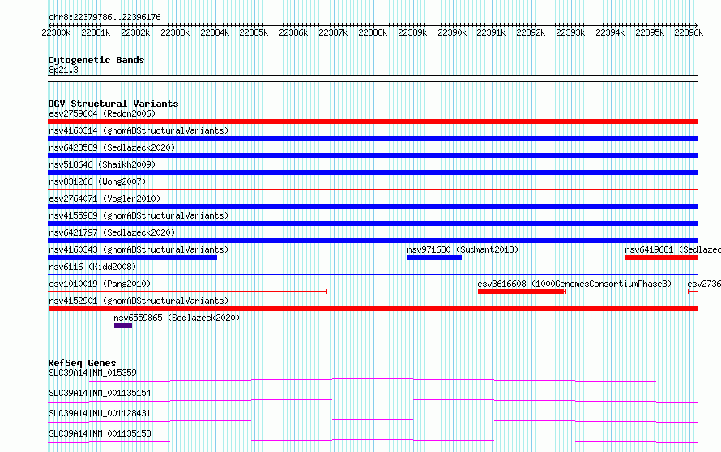Click the blue bar under nsv6421797
This screenshot has width=721, height=452.
tap(373, 241)
